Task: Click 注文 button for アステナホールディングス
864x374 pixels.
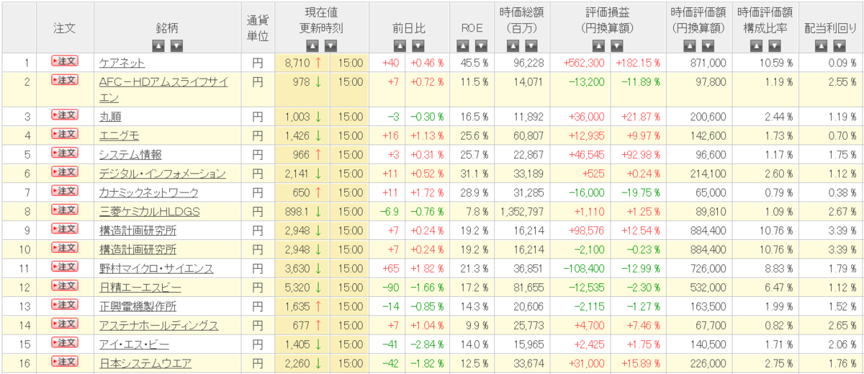Action: [65, 324]
